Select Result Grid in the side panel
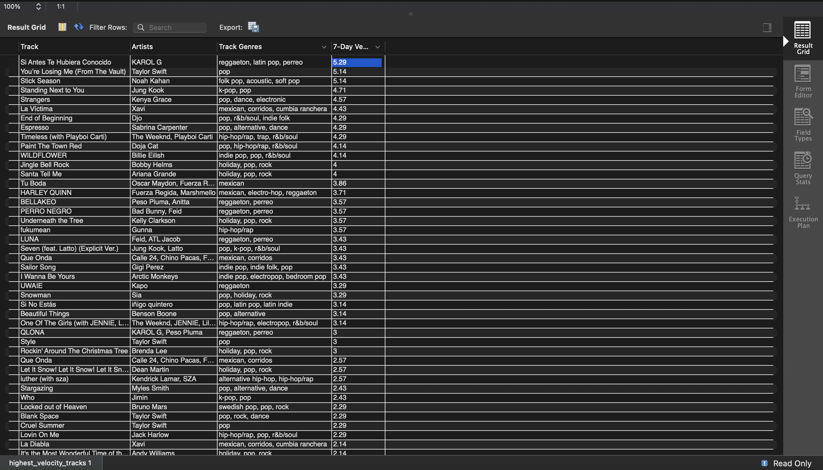Viewport: 823px width, 470px height. [x=803, y=38]
